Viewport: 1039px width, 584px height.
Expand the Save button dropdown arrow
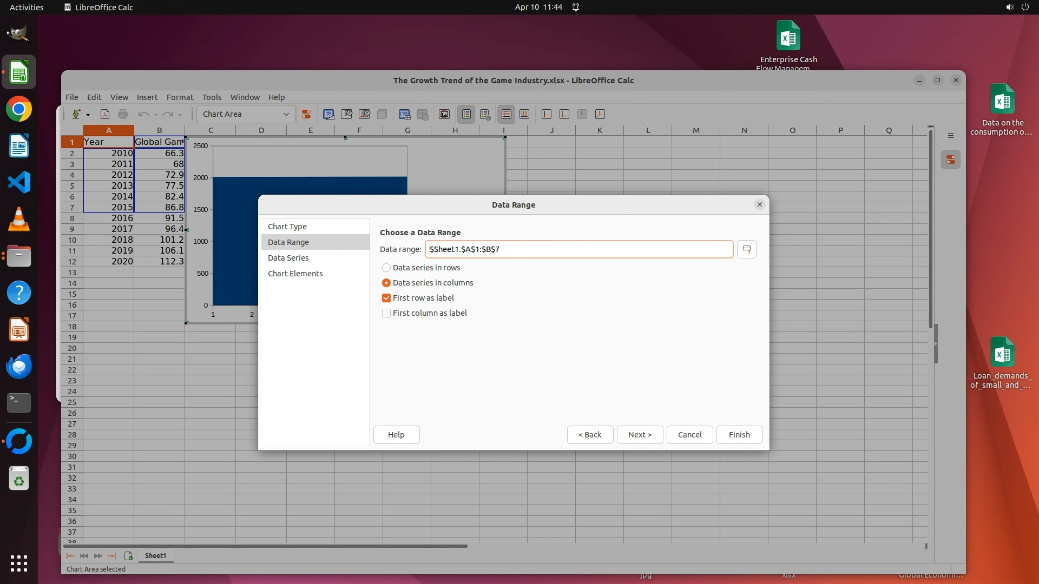88,114
